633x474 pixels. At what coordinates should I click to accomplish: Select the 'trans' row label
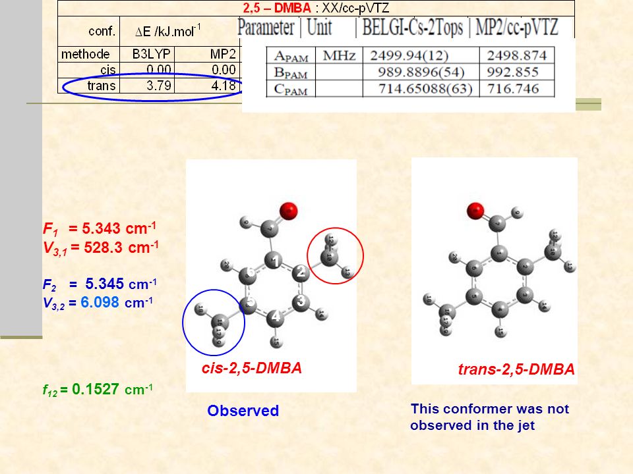tap(89, 86)
